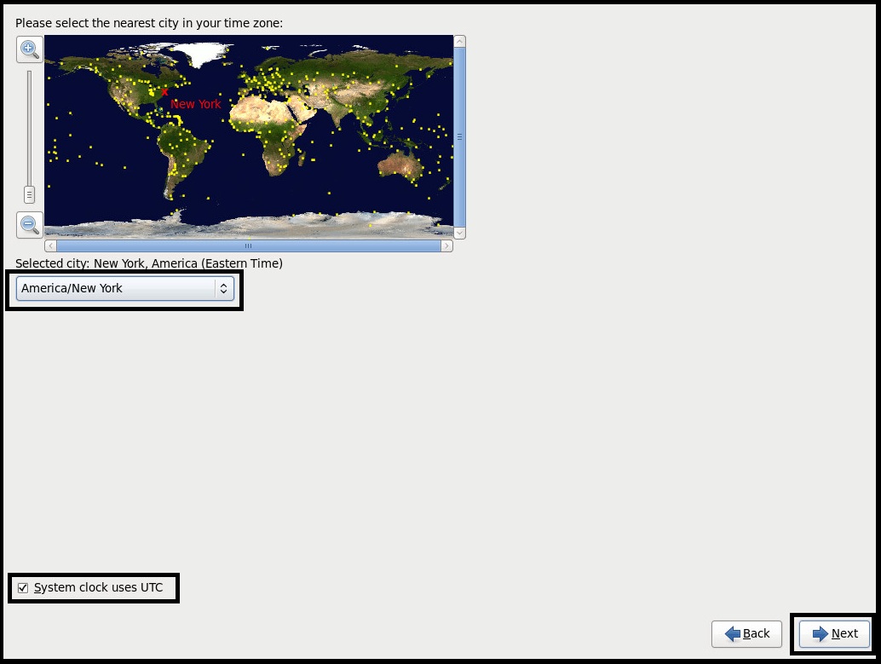
Task: Return with the Back button
Action: coord(746,633)
